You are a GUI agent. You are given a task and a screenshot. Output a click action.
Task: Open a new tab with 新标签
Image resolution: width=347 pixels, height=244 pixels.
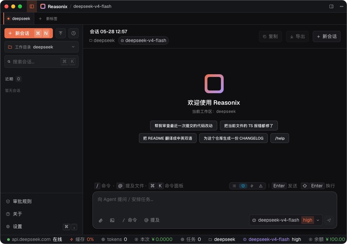pyautogui.click(x=48, y=19)
